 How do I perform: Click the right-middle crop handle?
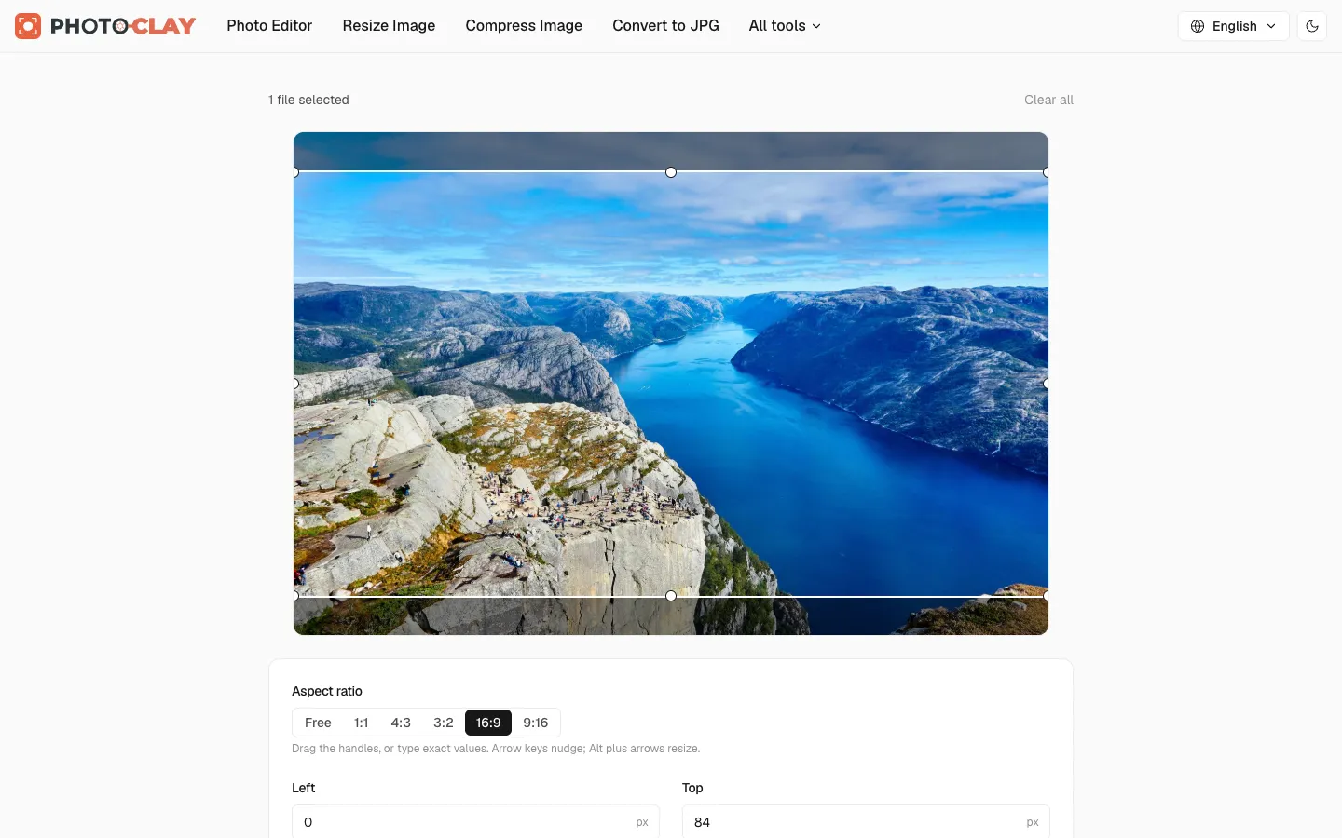[x=1046, y=384]
